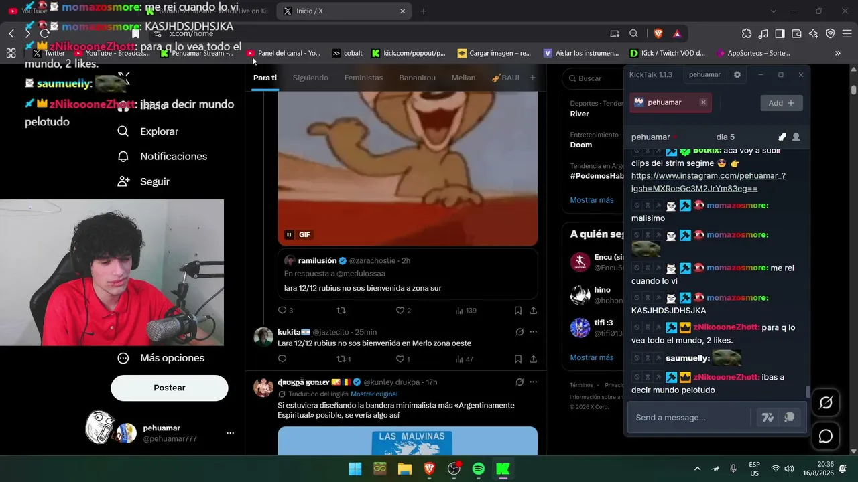Toggle Brave VPN shield

(831, 33)
